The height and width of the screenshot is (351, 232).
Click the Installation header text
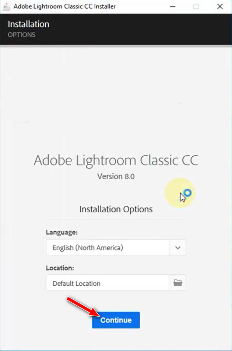28,24
